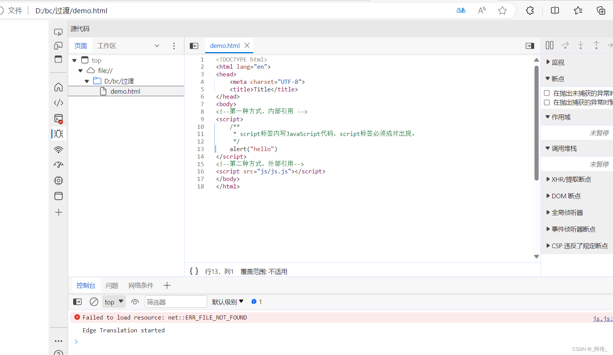The height and width of the screenshot is (355, 613).
Task: Expand the DOM 断点 section
Action: (x=563, y=196)
